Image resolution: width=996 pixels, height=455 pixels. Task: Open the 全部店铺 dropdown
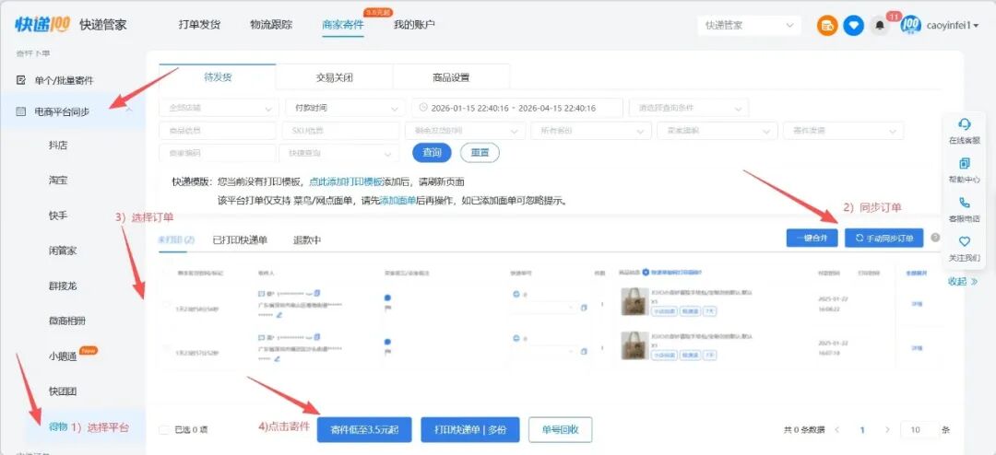[219, 108]
